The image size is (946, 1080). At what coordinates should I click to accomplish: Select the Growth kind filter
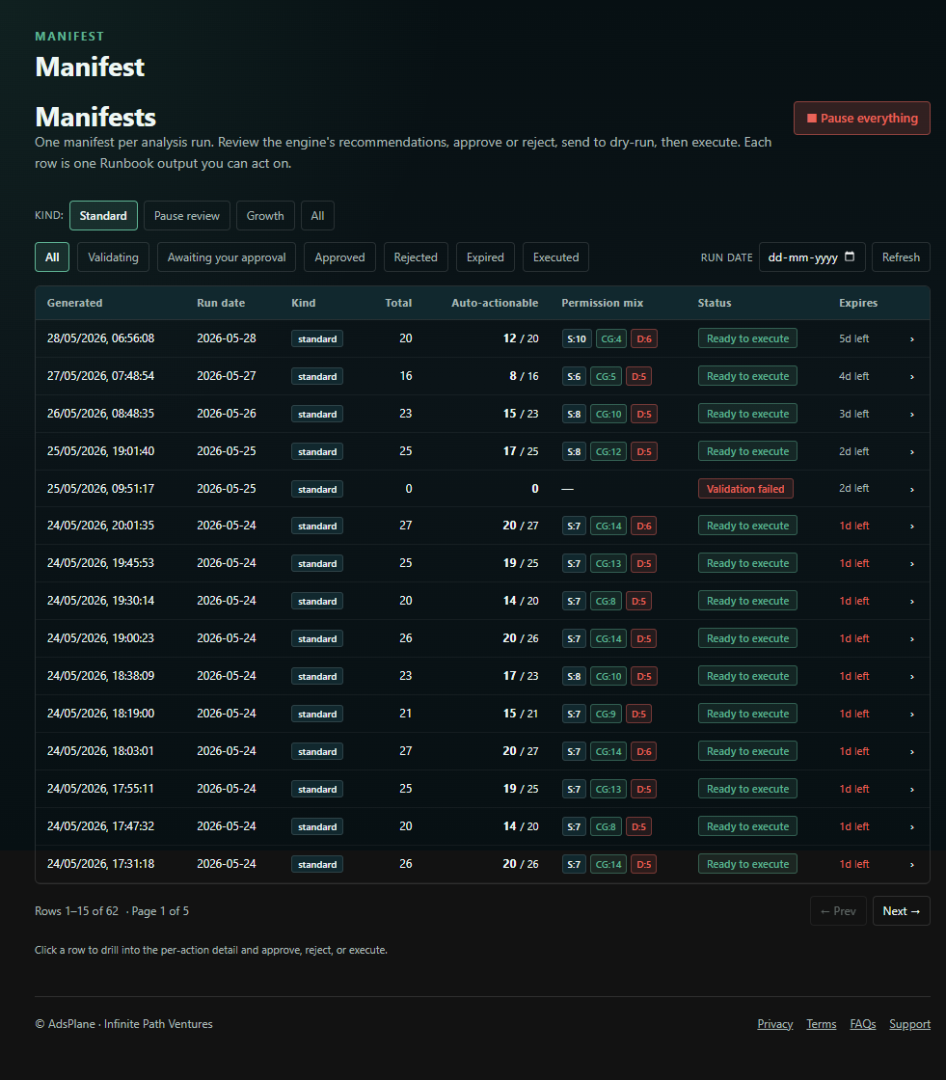click(x=265, y=216)
